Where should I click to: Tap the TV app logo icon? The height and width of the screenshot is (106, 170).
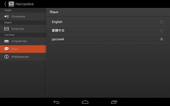point(11,4)
